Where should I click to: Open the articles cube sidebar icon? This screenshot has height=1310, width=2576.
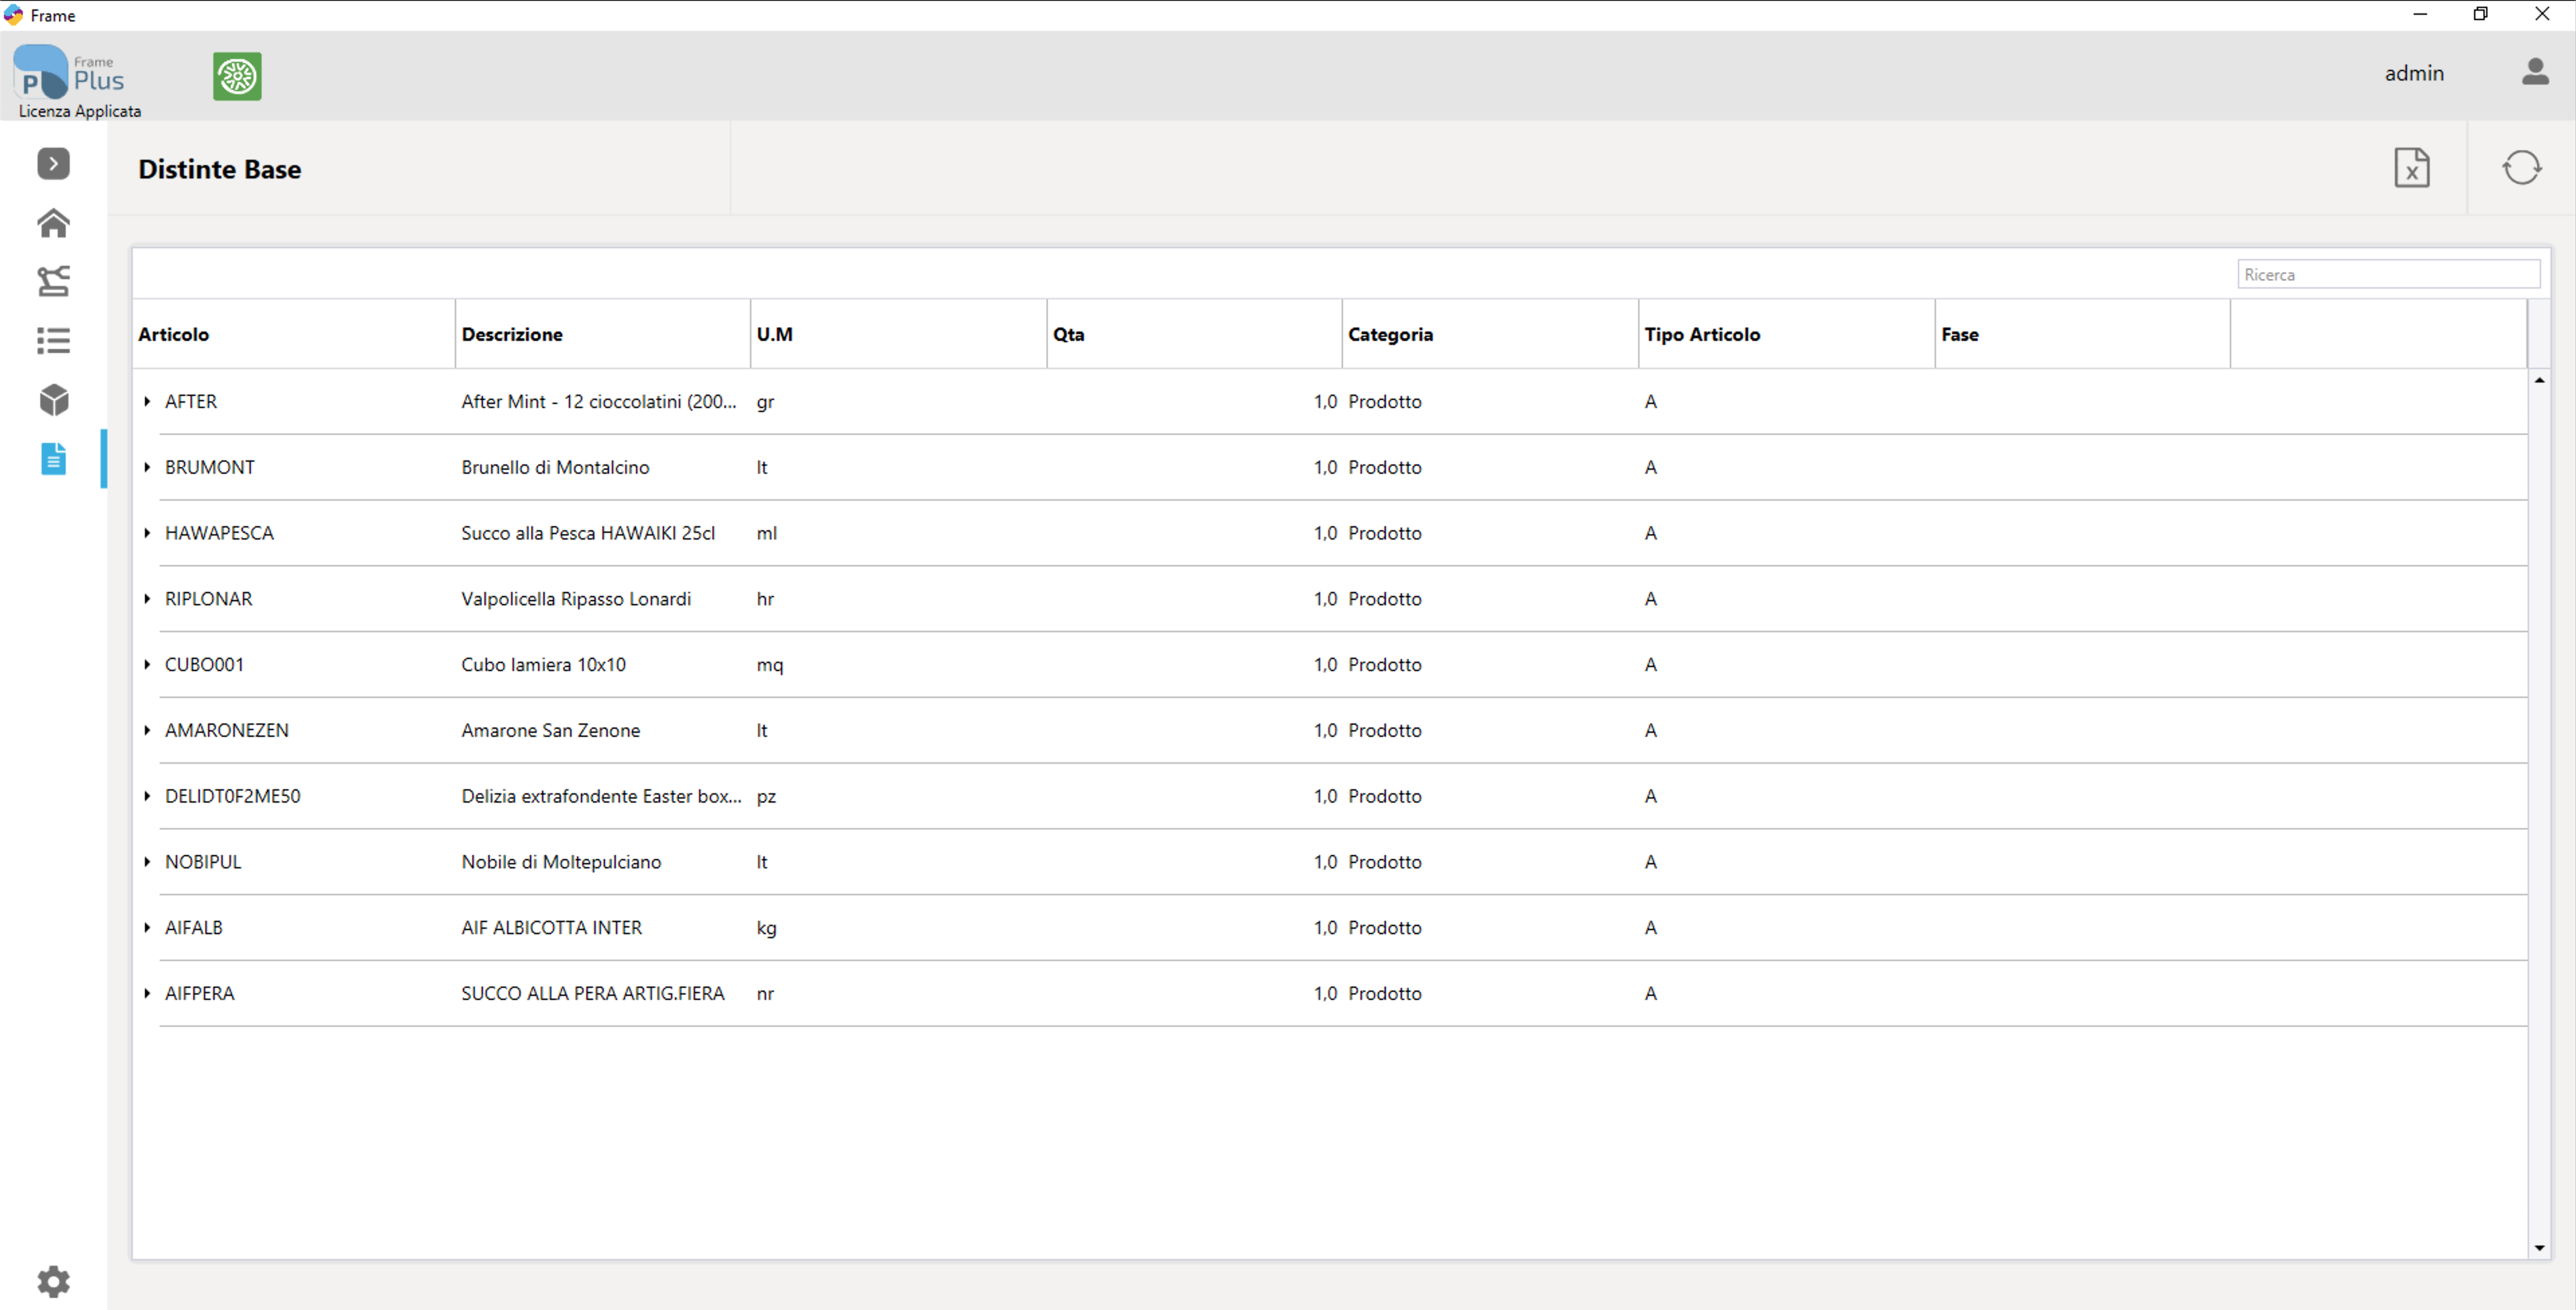53,399
